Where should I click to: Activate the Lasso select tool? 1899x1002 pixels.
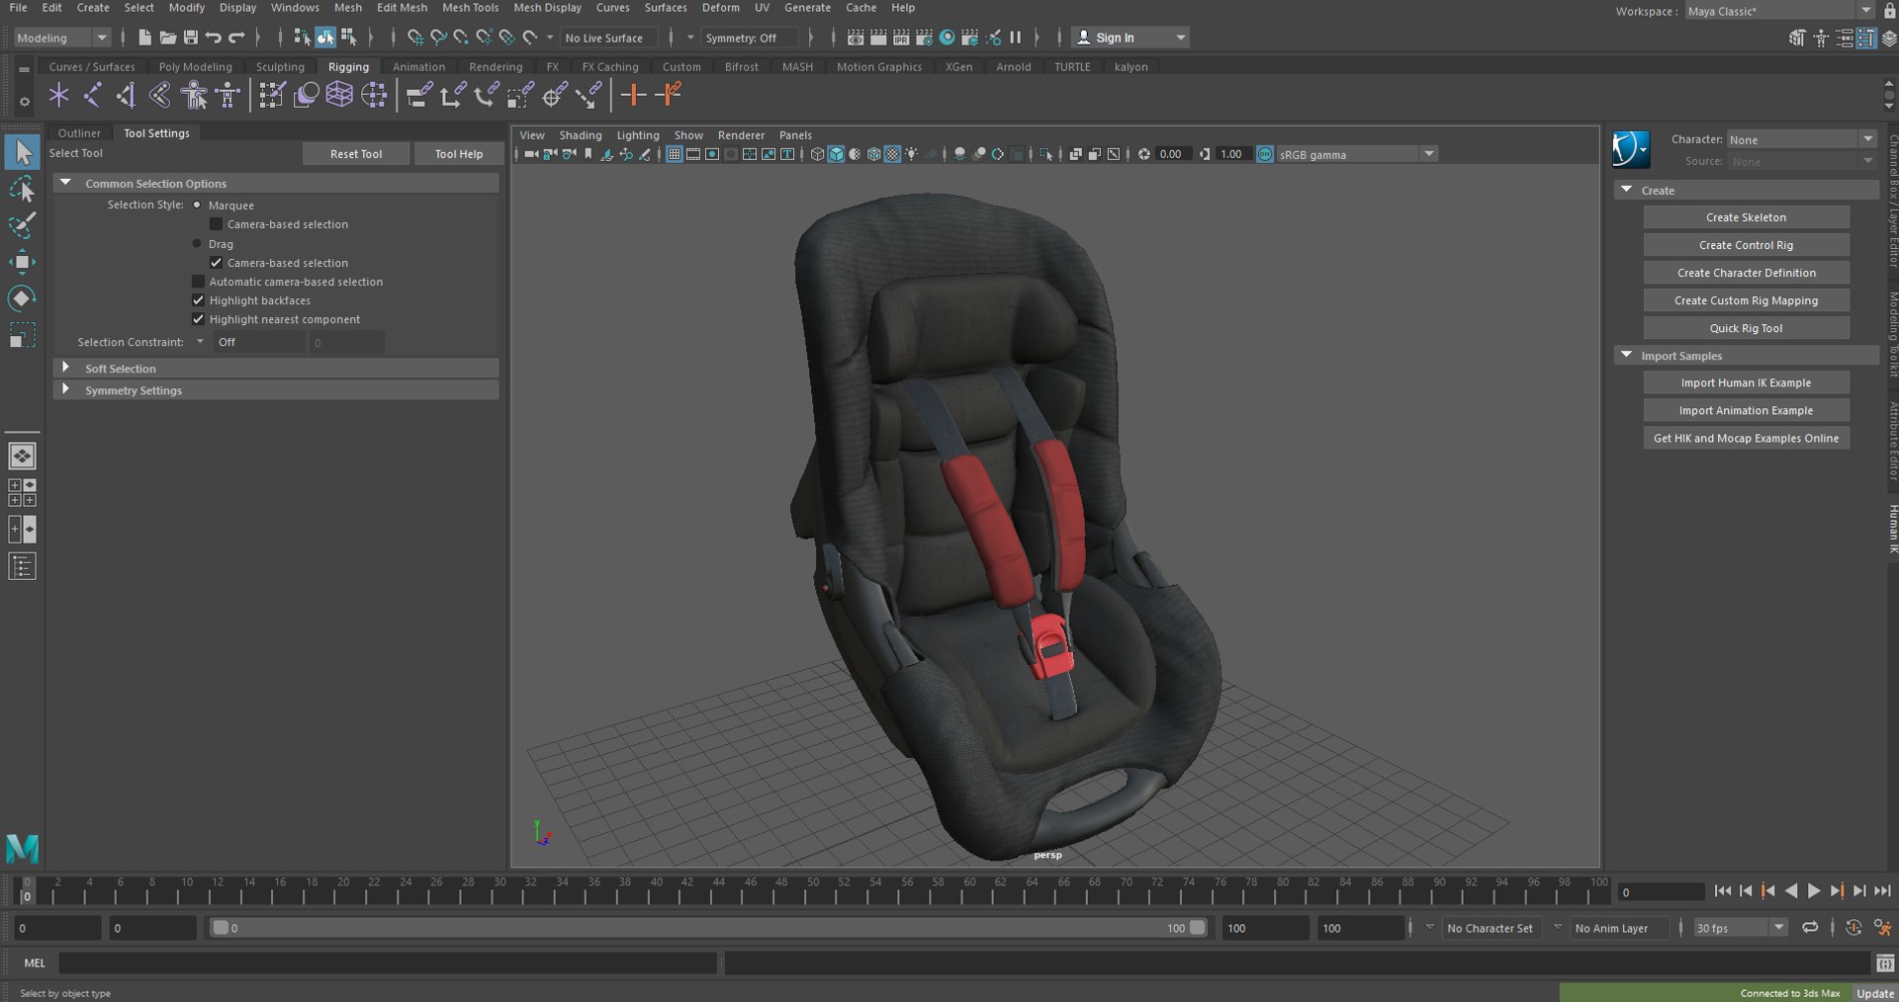[22, 189]
